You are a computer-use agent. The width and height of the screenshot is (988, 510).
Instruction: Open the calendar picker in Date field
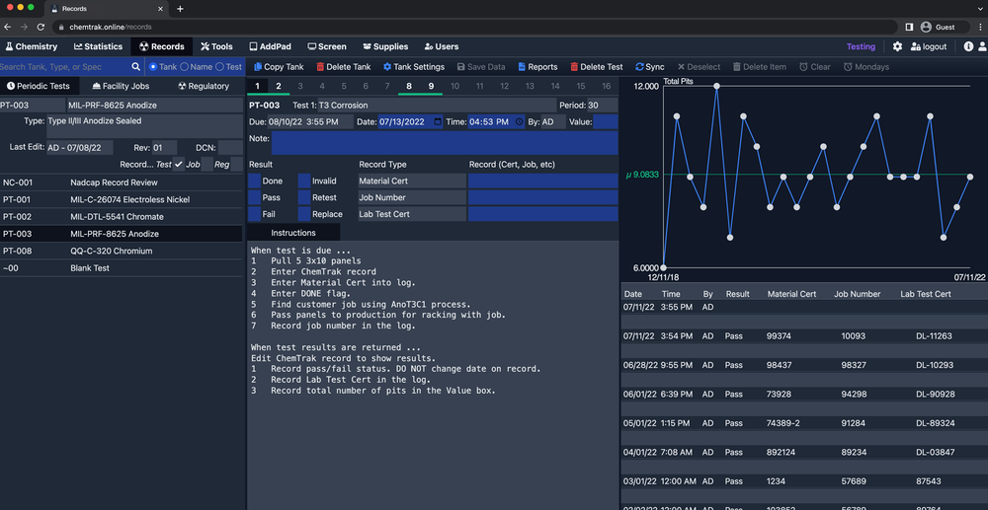(x=438, y=122)
